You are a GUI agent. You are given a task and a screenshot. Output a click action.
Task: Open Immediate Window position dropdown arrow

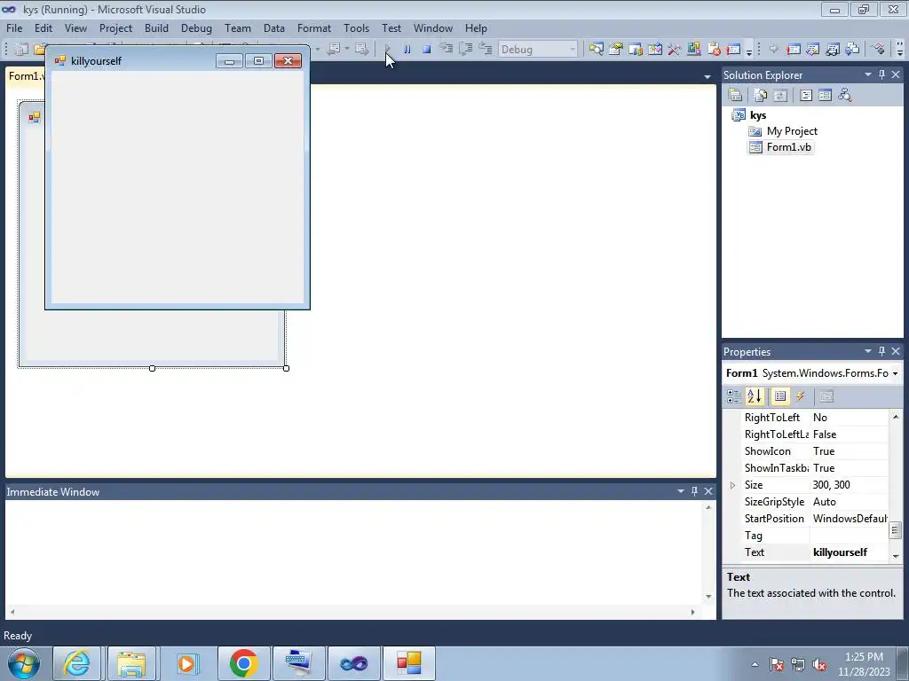[681, 491]
